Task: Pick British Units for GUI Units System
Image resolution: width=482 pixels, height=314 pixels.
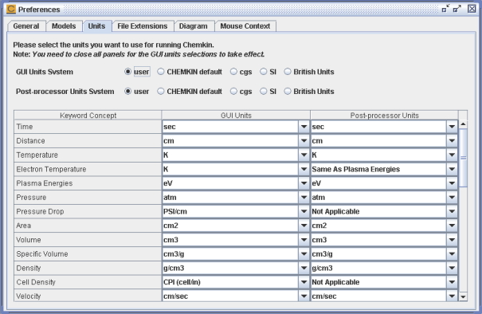Action: pyautogui.click(x=309, y=72)
